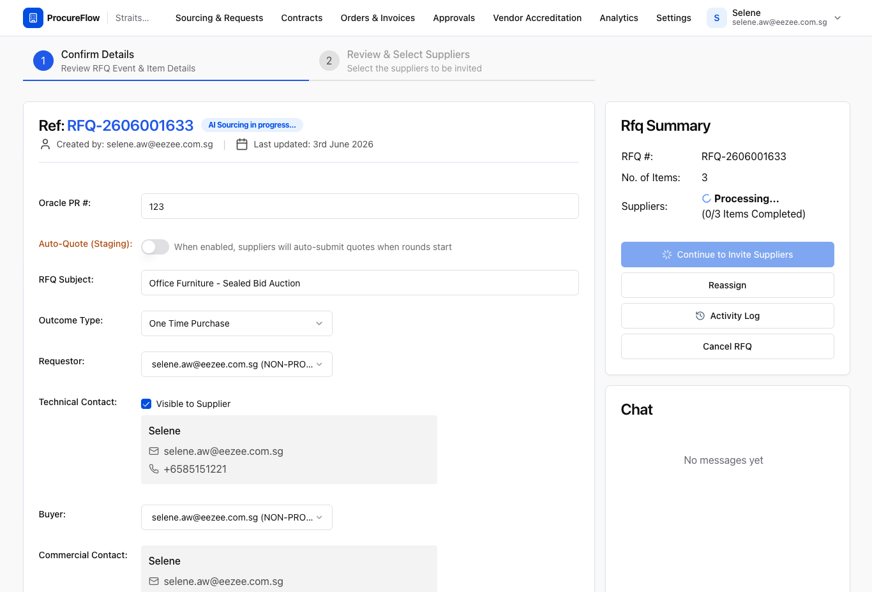Click the AI Sourcing in progress badge
The image size is (872, 592).
(252, 125)
